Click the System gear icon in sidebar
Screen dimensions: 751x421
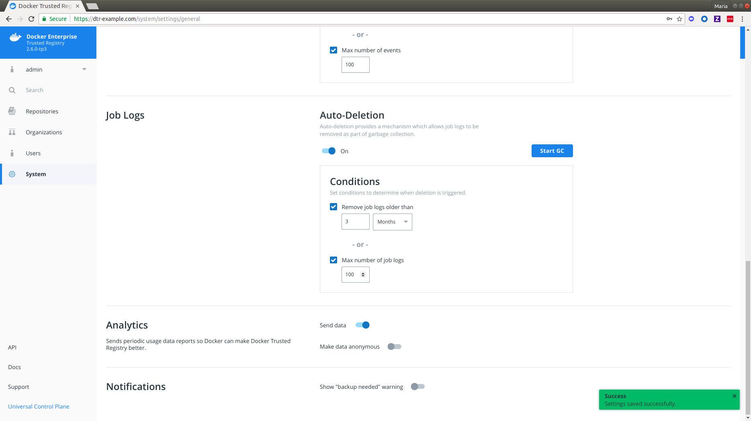click(12, 174)
